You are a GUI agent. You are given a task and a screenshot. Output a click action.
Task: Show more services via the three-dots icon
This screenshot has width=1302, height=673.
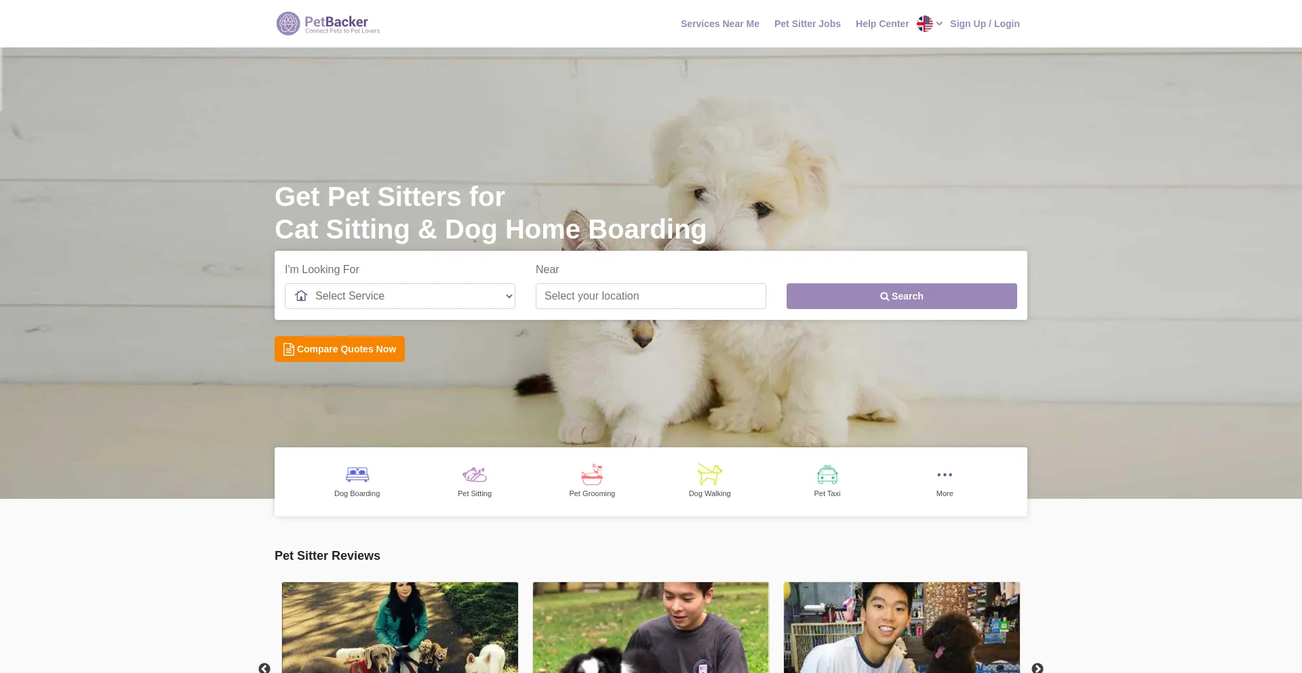(x=945, y=475)
